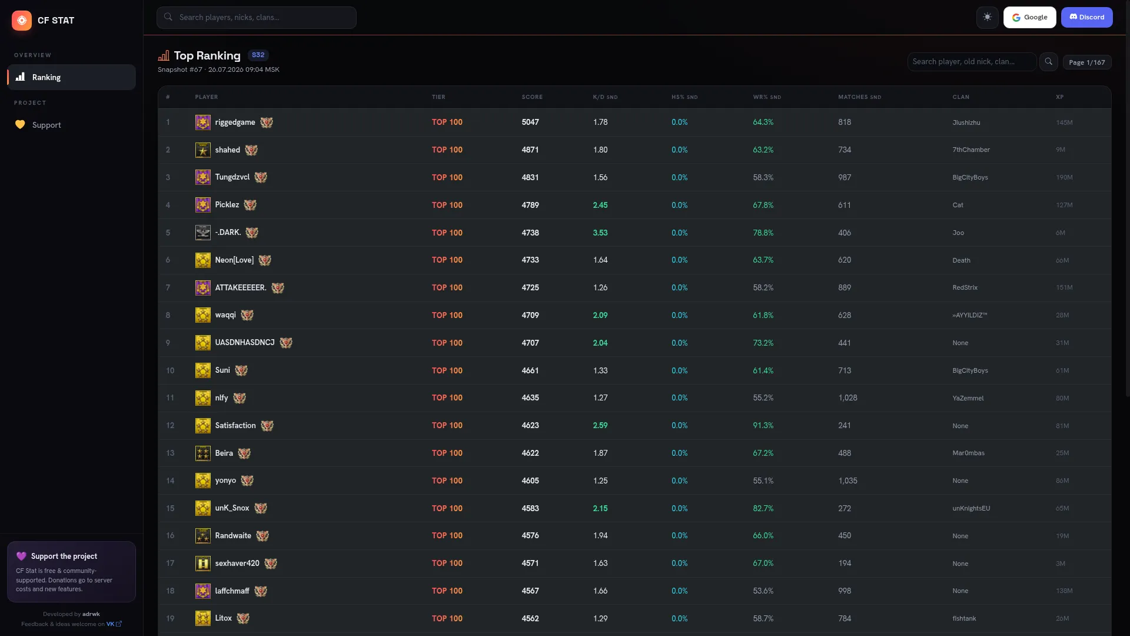Click the CF STAT logo icon
This screenshot has height=636, width=1130.
(x=22, y=20)
